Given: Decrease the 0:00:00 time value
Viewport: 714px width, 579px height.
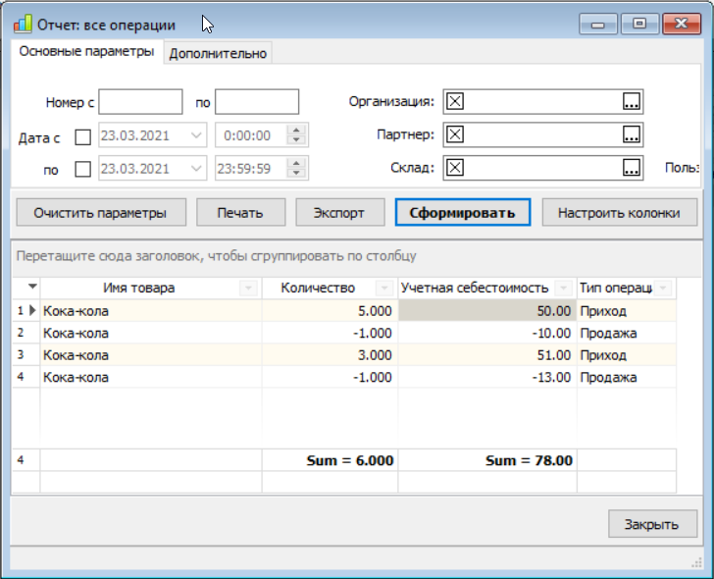Looking at the screenshot, I should (x=296, y=140).
